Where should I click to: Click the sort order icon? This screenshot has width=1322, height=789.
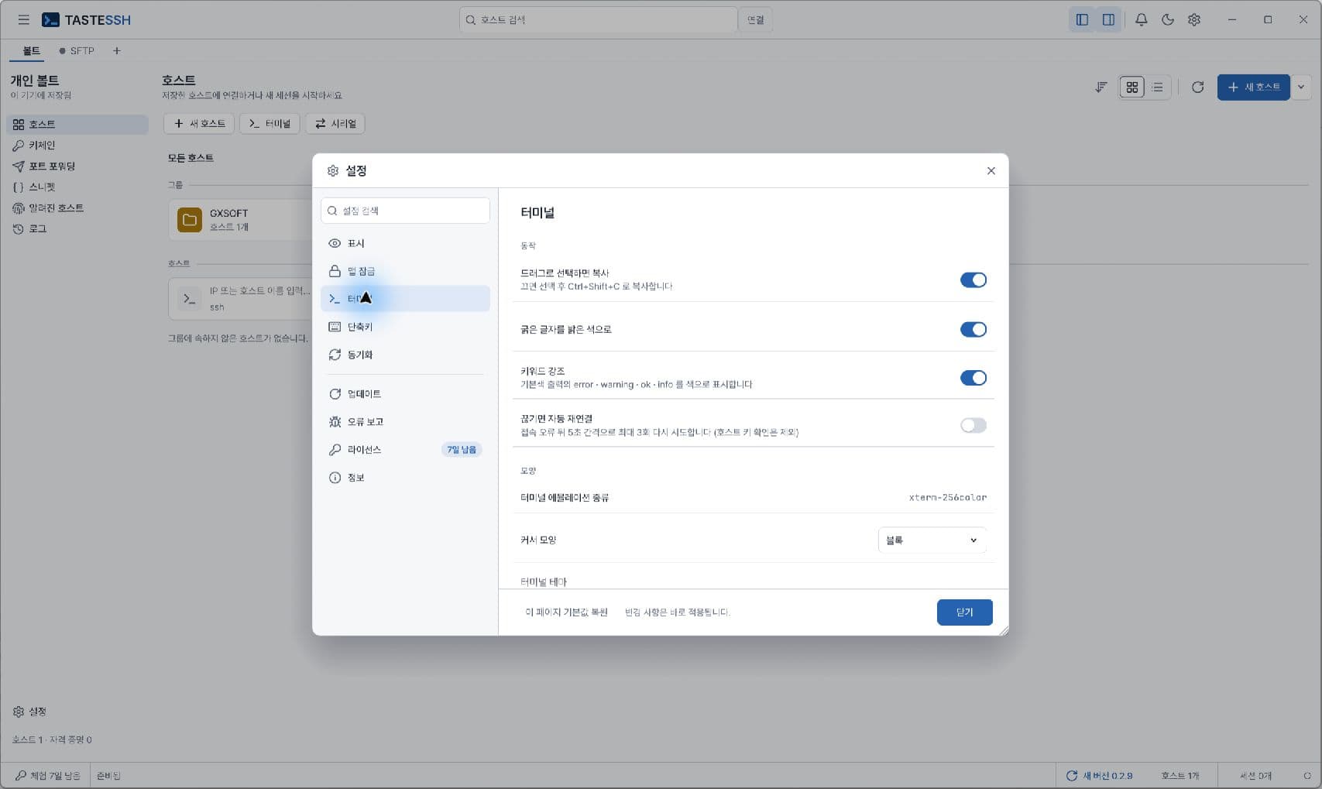click(1101, 87)
